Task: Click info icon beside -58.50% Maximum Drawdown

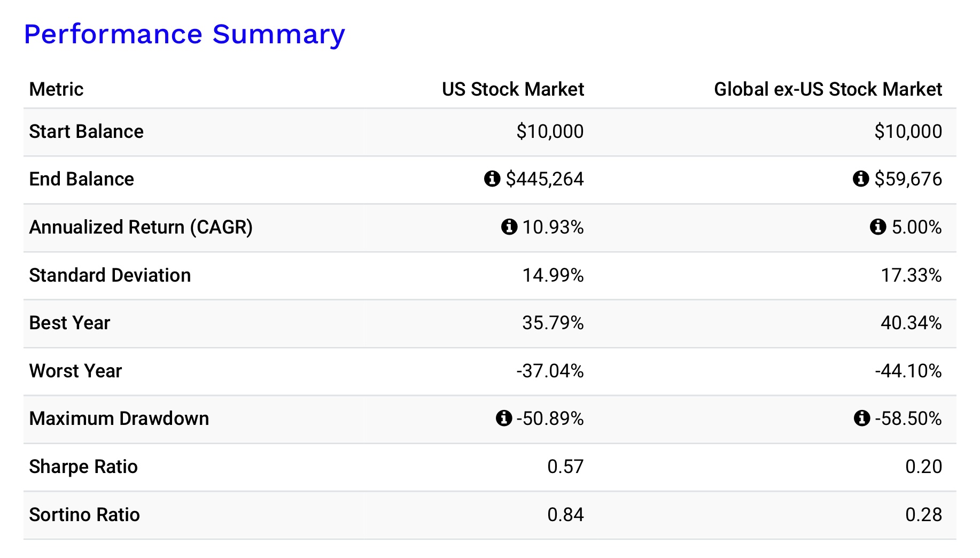Action: click(x=861, y=418)
